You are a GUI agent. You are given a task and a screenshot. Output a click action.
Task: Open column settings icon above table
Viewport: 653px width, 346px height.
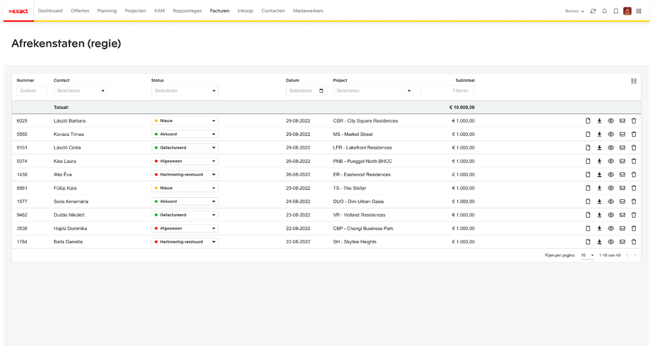click(634, 81)
